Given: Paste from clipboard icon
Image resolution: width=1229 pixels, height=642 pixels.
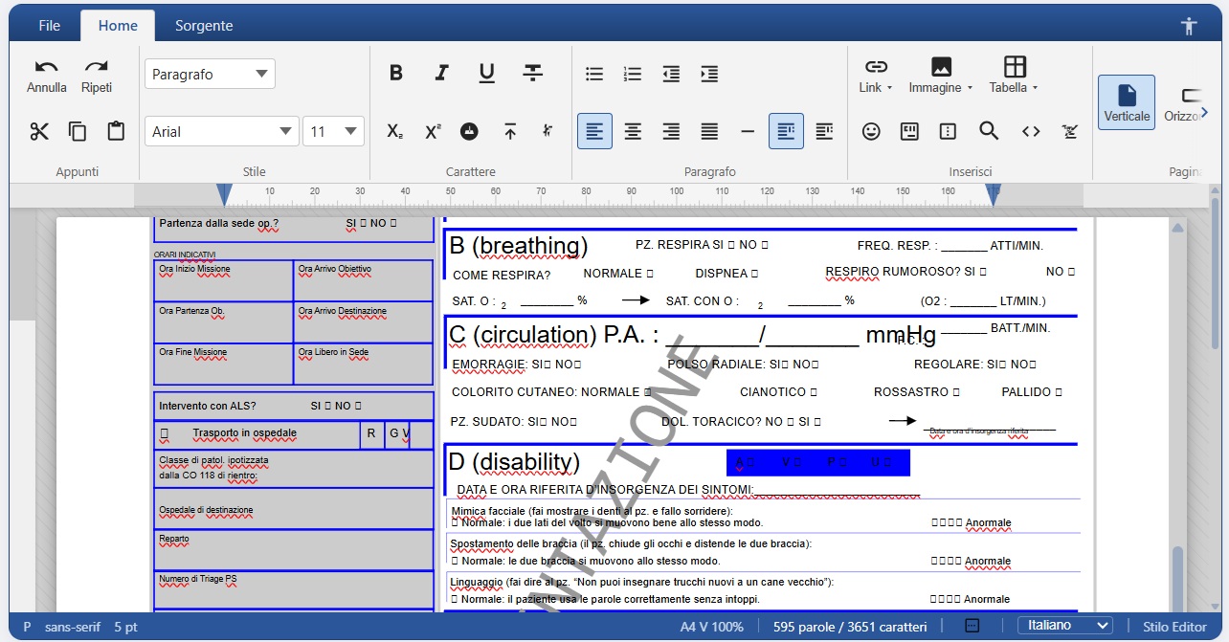Looking at the screenshot, I should point(116,131).
